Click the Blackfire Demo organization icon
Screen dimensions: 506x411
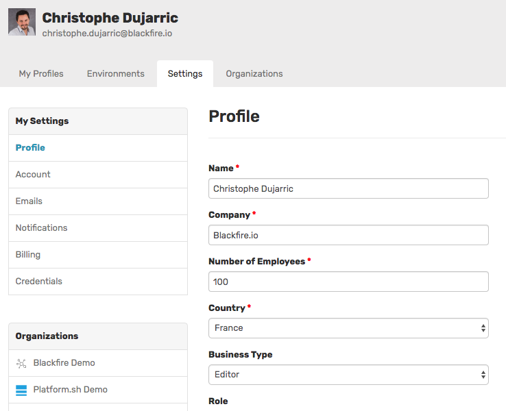[x=21, y=363]
